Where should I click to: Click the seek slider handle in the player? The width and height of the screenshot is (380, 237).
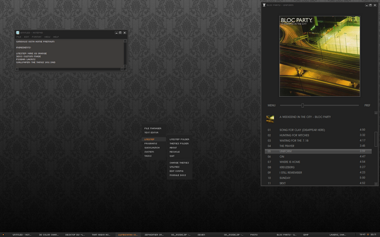coord(302,105)
